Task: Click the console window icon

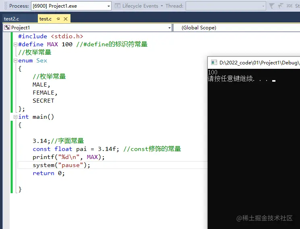Action: [214, 62]
